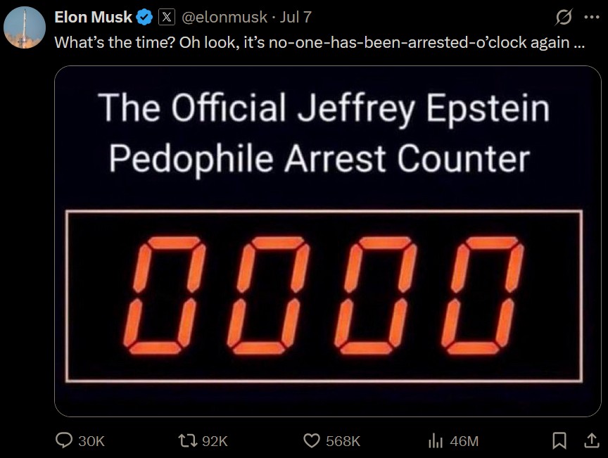Click the display name at tweet top
Screen dimensions: 608x458
94,17
